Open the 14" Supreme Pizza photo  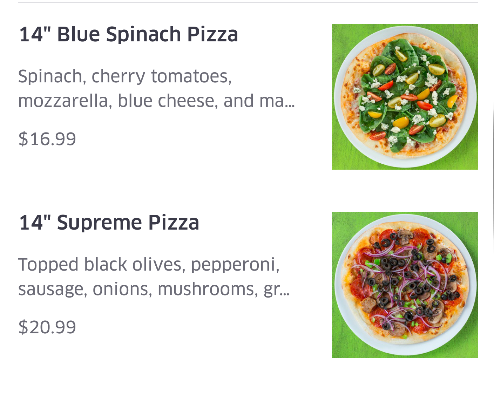(405, 285)
